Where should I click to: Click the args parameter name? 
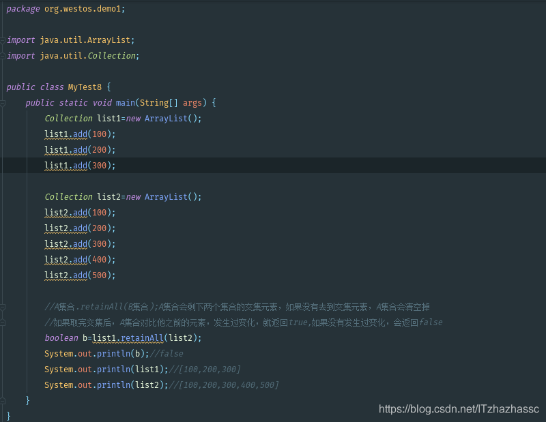192,103
